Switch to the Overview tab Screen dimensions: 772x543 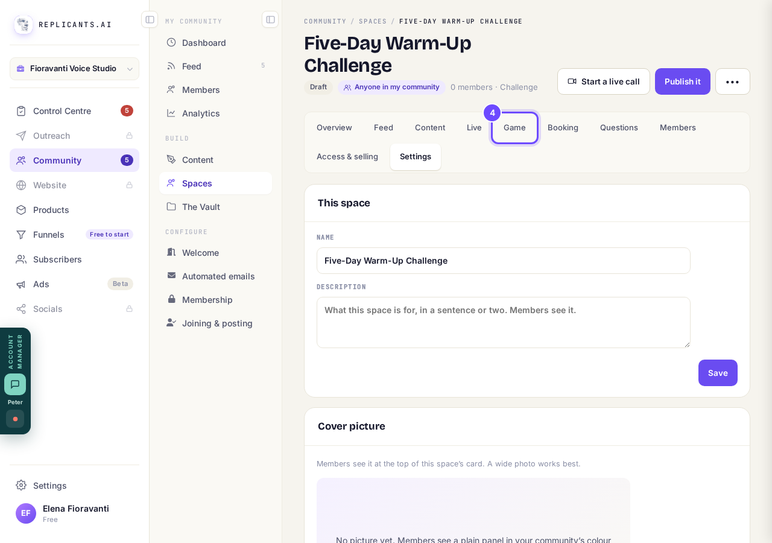(x=334, y=127)
